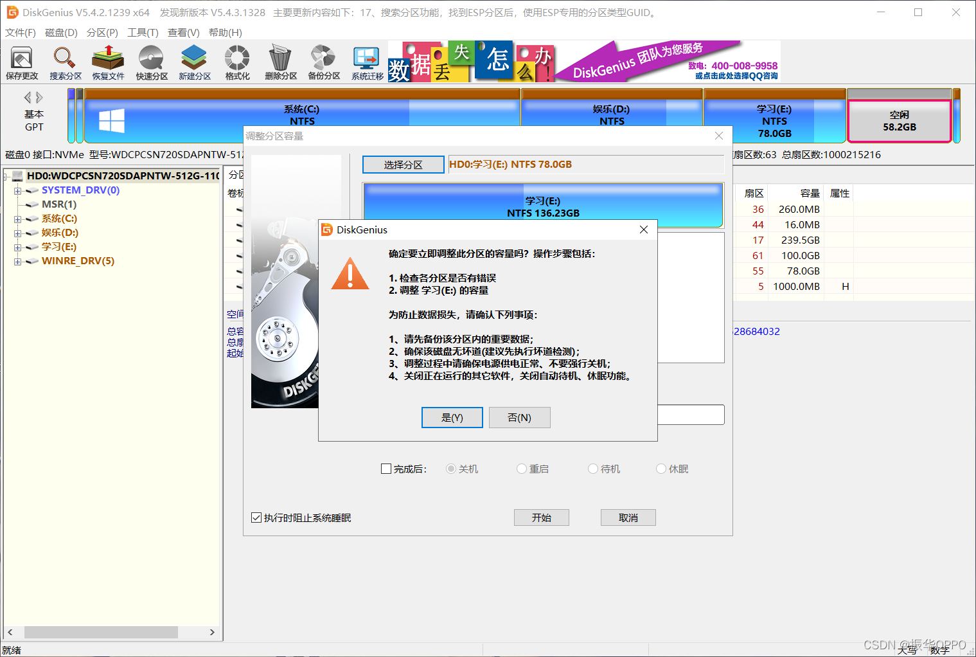Select the 快速分区 quick partition icon

(152, 63)
